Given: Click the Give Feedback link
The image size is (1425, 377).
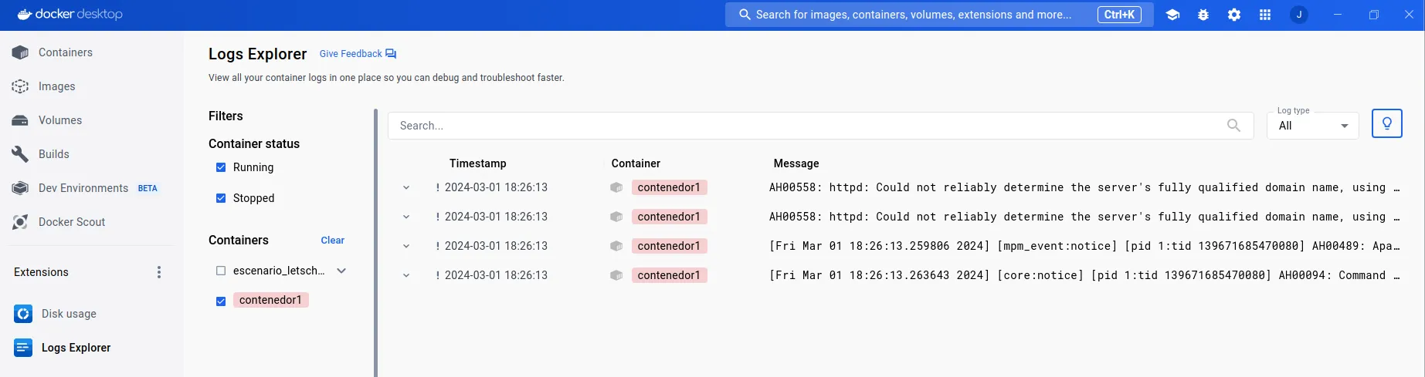Looking at the screenshot, I should coord(351,54).
